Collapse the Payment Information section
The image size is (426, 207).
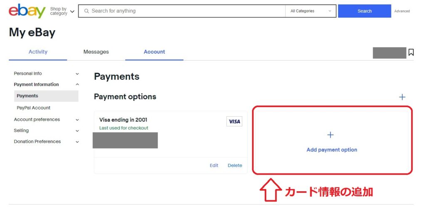[x=46, y=85]
